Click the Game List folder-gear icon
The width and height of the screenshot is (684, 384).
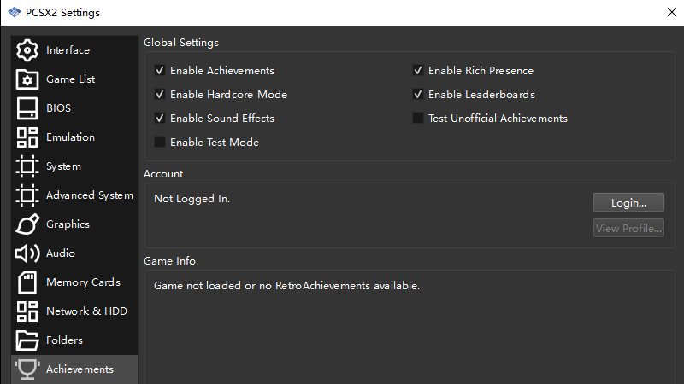point(27,79)
